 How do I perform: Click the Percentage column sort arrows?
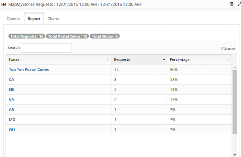tap(229, 60)
